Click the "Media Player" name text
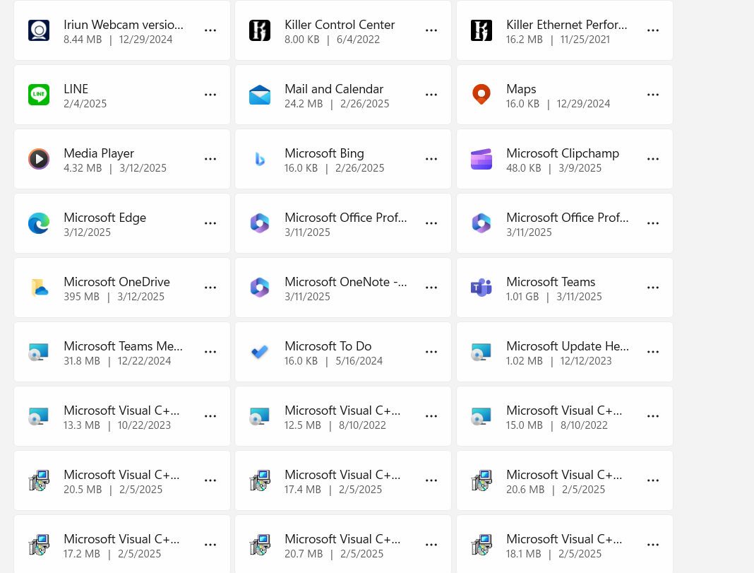754x573 pixels. [99, 153]
